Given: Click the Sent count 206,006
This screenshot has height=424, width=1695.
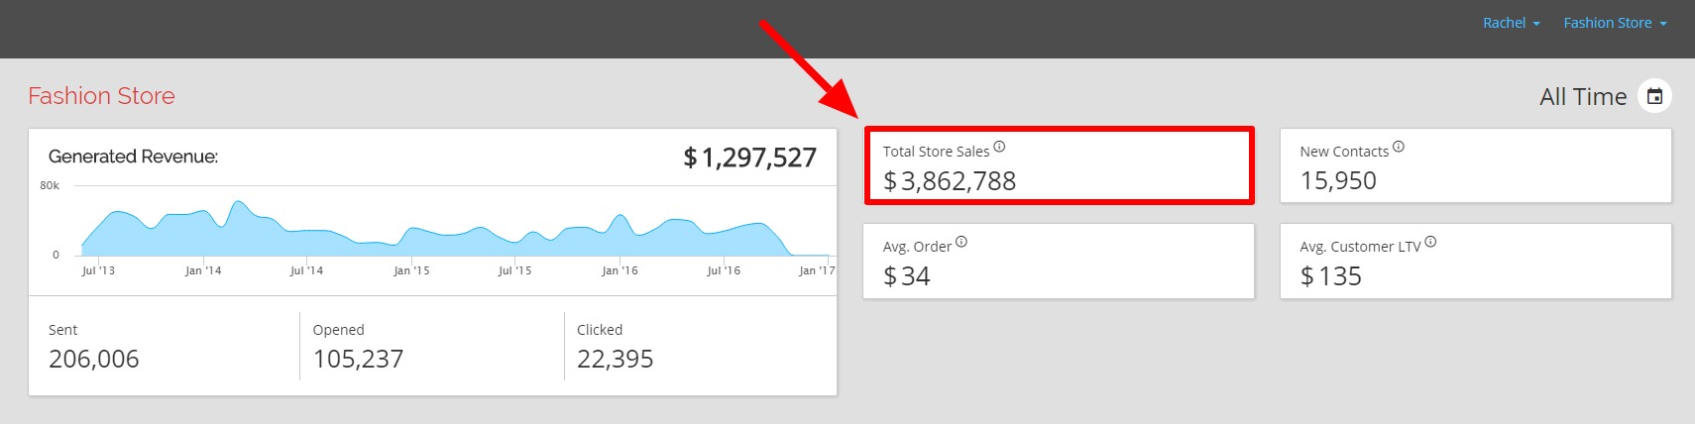Looking at the screenshot, I should [94, 360].
